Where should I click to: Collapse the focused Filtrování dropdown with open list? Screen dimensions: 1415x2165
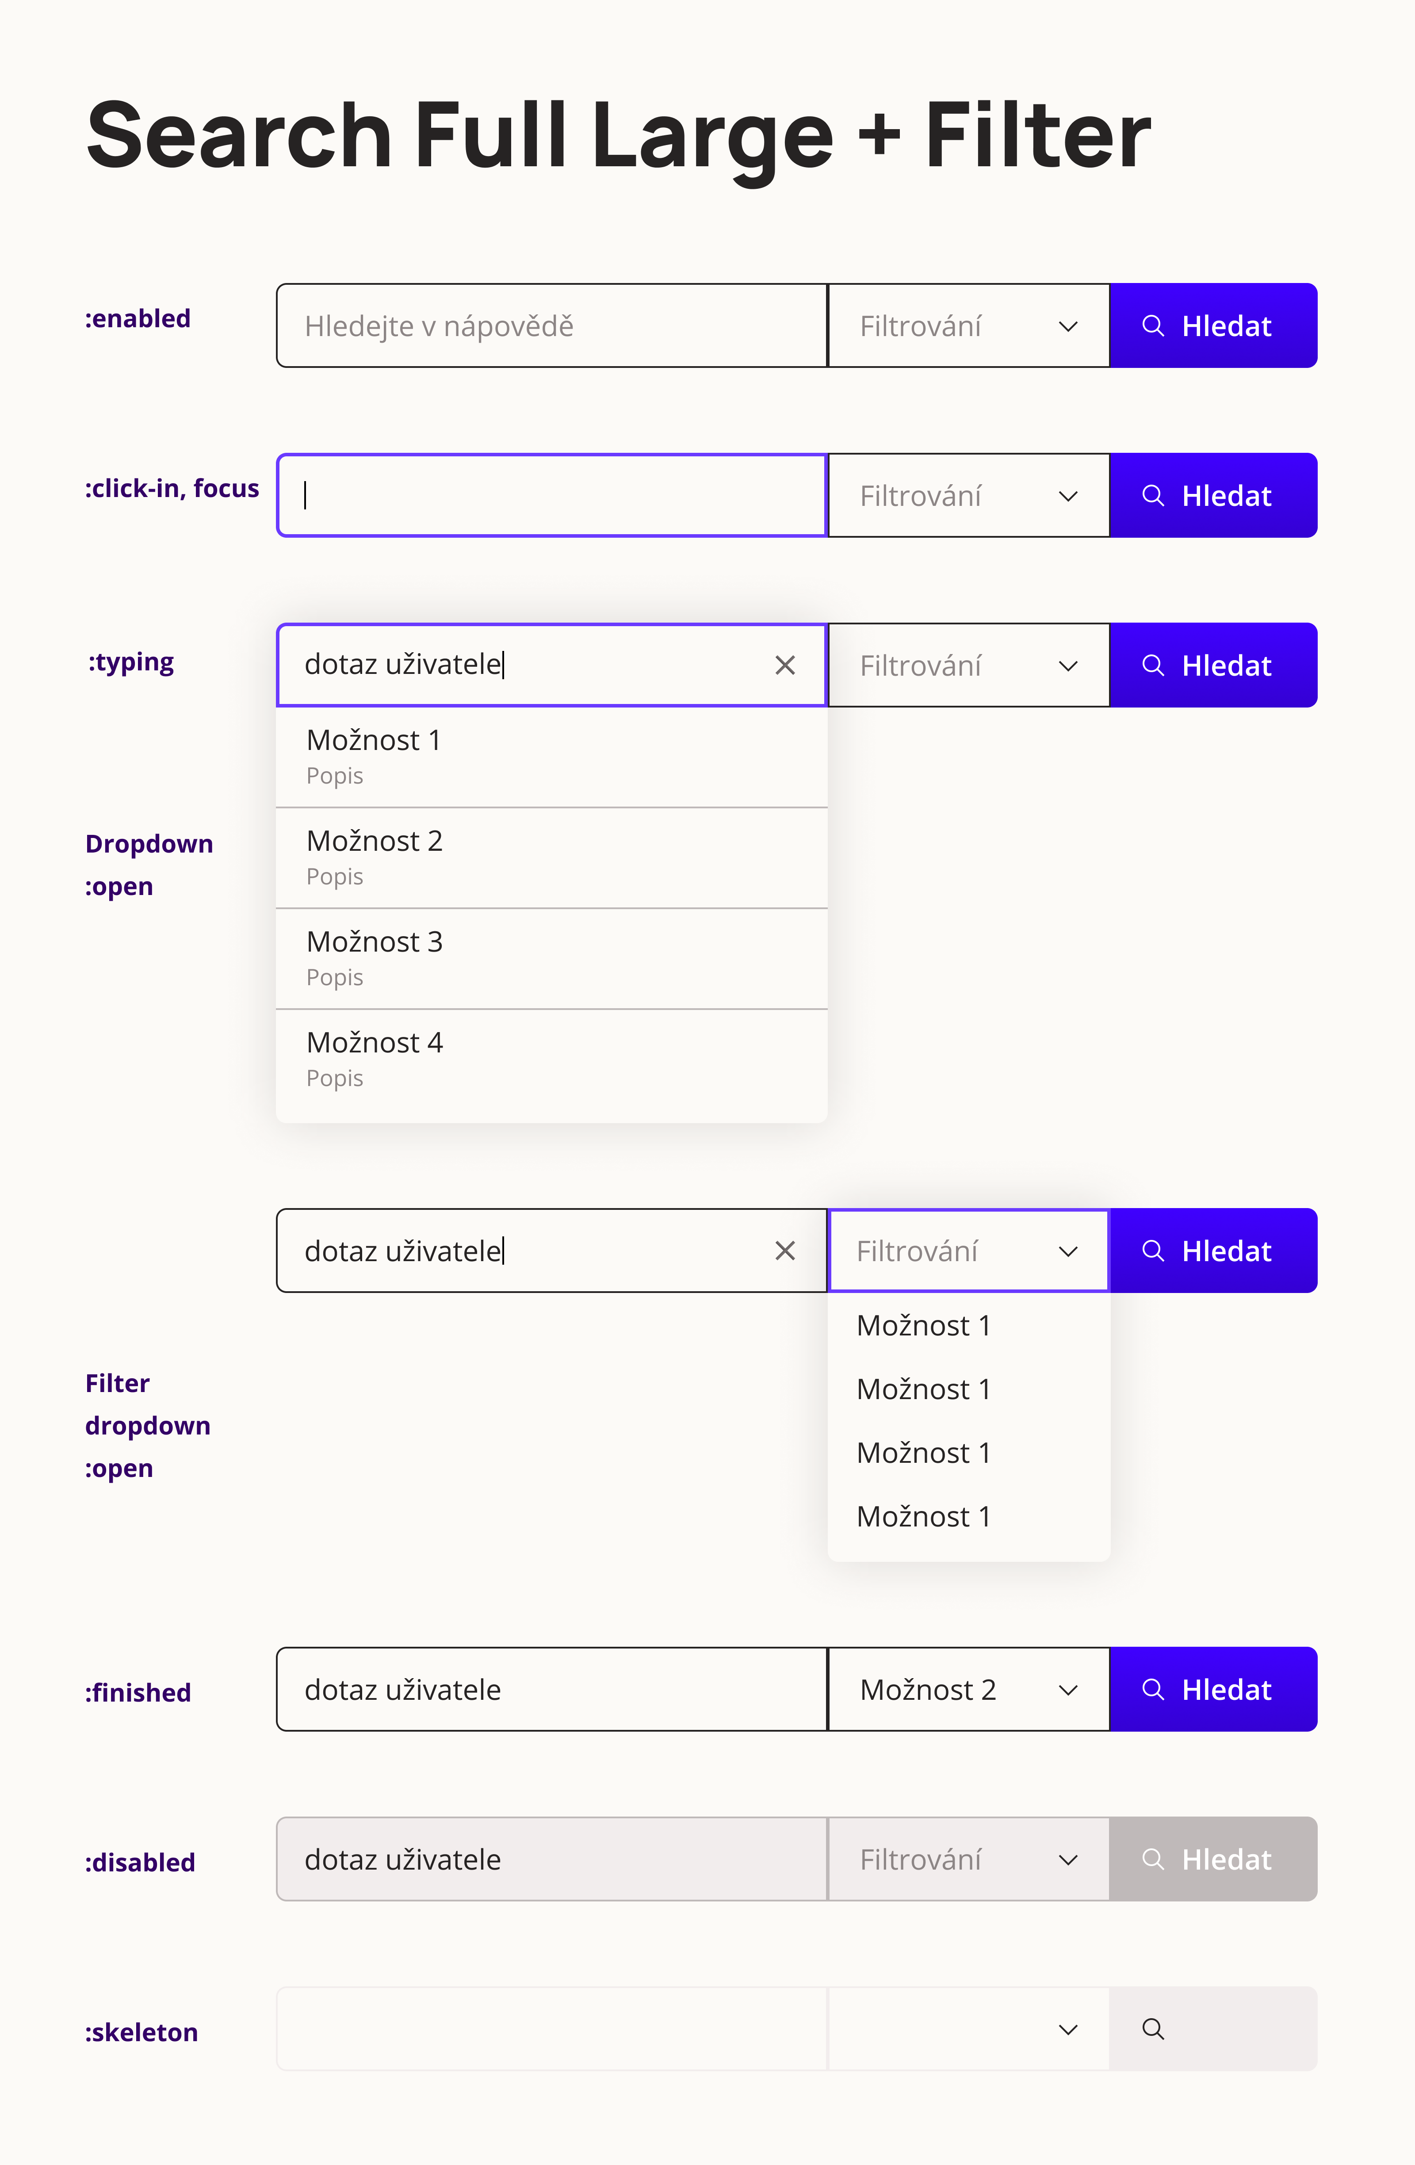[968, 1251]
